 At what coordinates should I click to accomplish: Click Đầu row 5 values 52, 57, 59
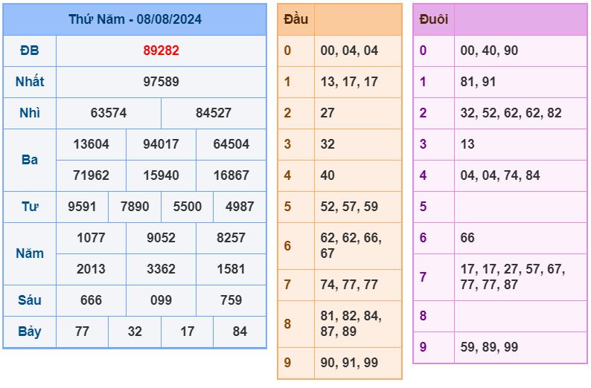pyautogui.click(x=349, y=207)
